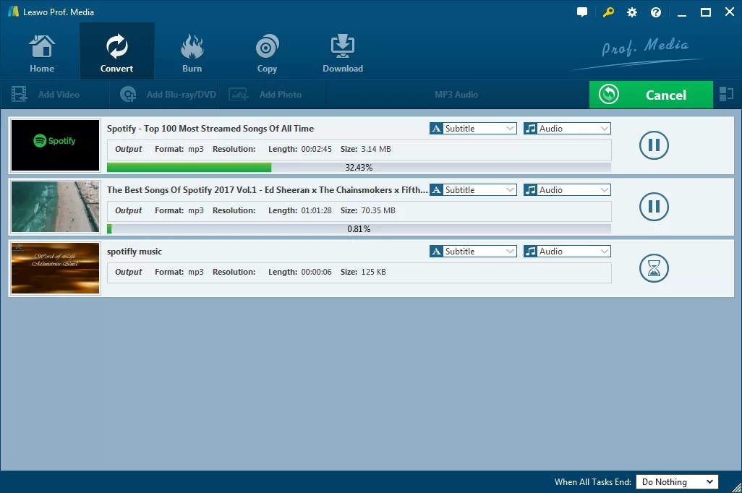Open the Home module

42,53
